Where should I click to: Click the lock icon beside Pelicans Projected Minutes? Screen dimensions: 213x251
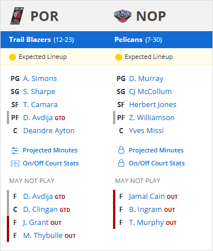(x=121, y=150)
